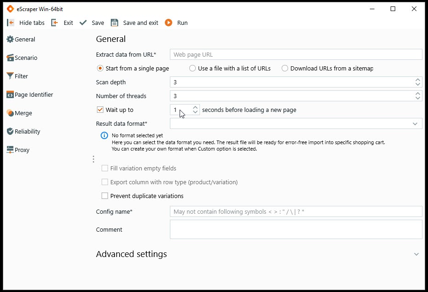Decrease Number of threads with down arrow
This screenshot has height=292, width=428.
coord(418,99)
